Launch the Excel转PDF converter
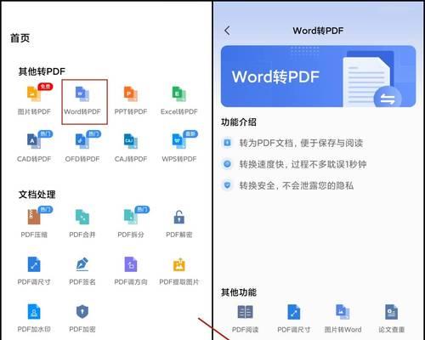The width and height of the screenshot is (425, 340). pyautogui.click(x=179, y=94)
